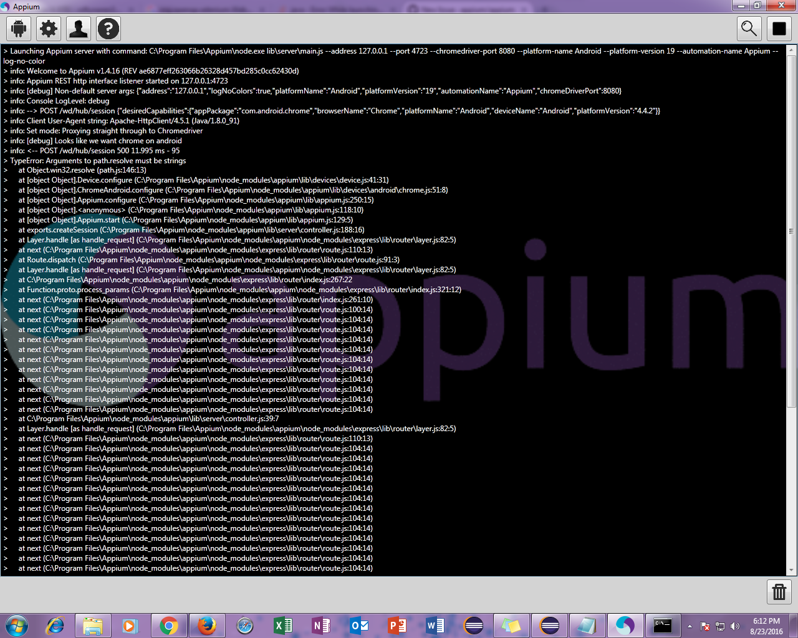
Task: Open Android Settings via the Android robot icon
Action: pos(19,29)
